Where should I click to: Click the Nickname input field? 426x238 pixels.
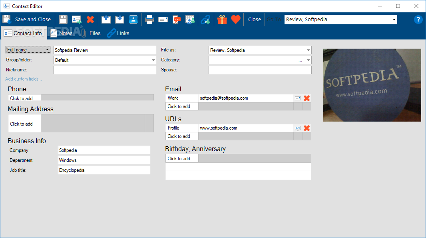point(105,70)
